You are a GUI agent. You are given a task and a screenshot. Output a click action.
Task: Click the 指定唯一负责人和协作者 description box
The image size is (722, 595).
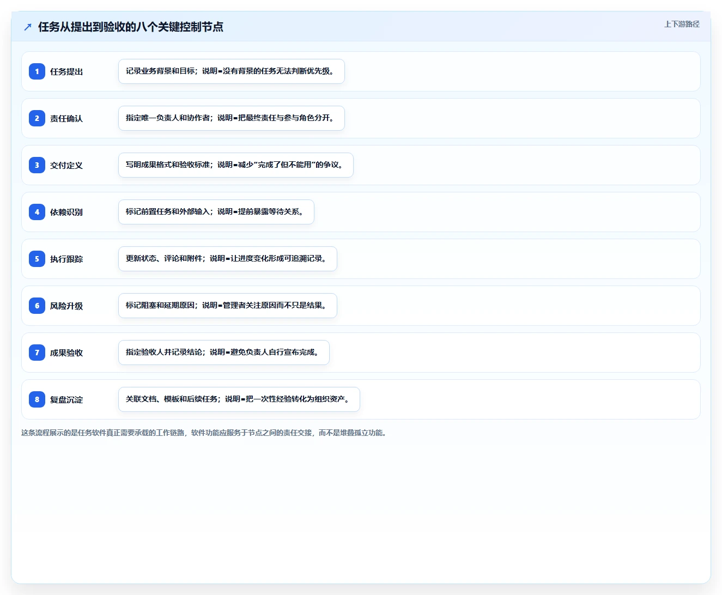pyautogui.click(x=232, y=118)
